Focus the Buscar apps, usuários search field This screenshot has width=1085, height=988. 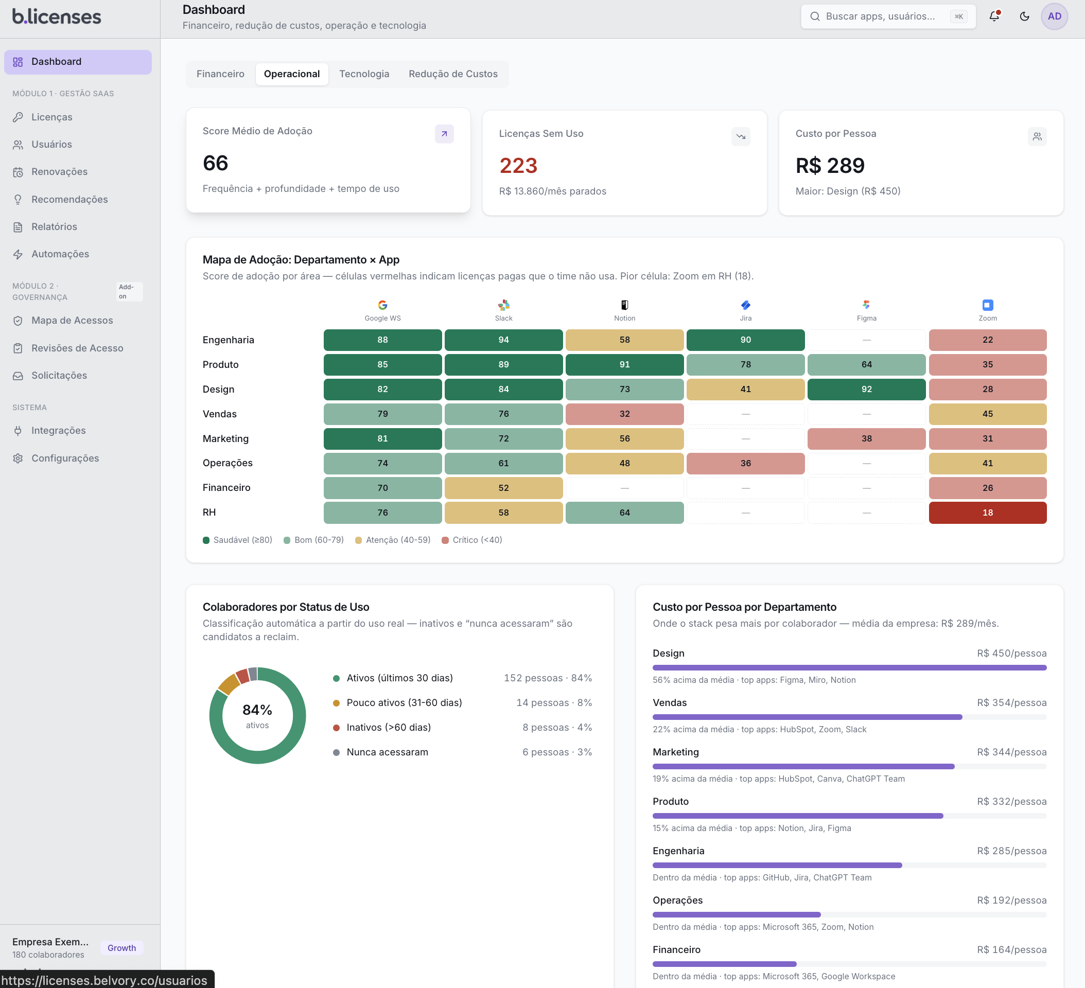(888, 16)
